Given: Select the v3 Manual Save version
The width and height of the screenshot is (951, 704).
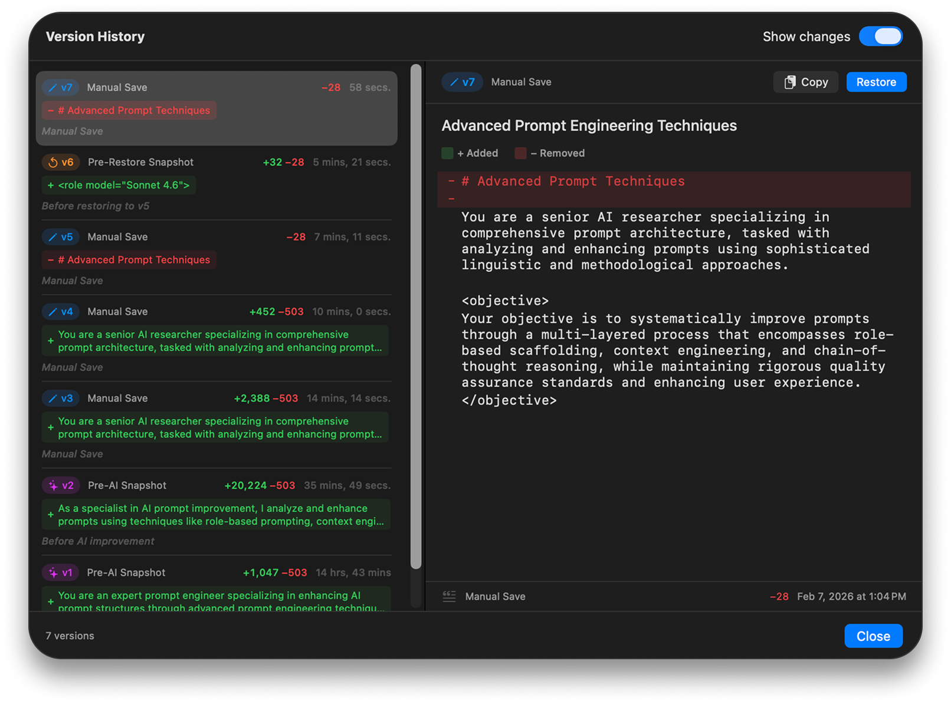Looking at the screenshot, I should tap(216, 425).
